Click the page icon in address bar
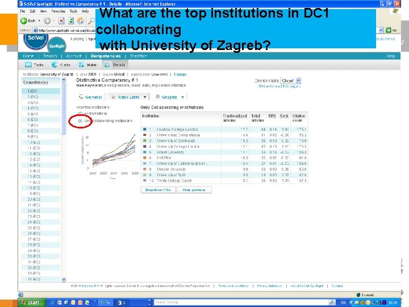Viewport: 409px width, 307px height. 36,30
